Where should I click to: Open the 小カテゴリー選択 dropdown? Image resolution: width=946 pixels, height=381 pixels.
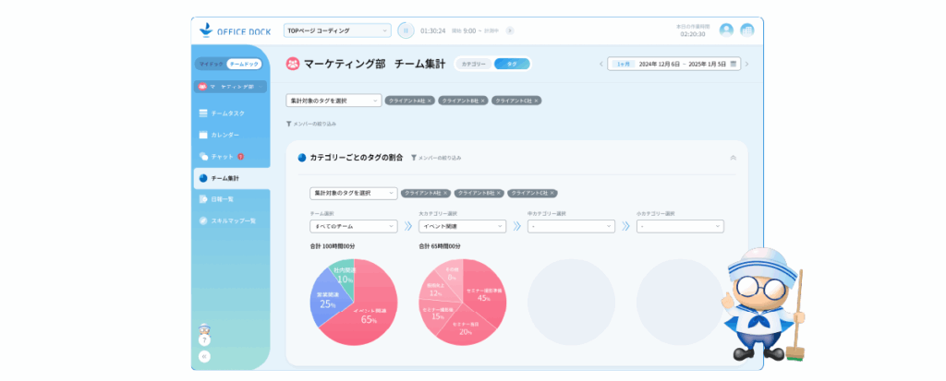click(680, 226)
